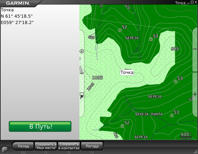Click the Точка heading in left panel

coord(7,10)
